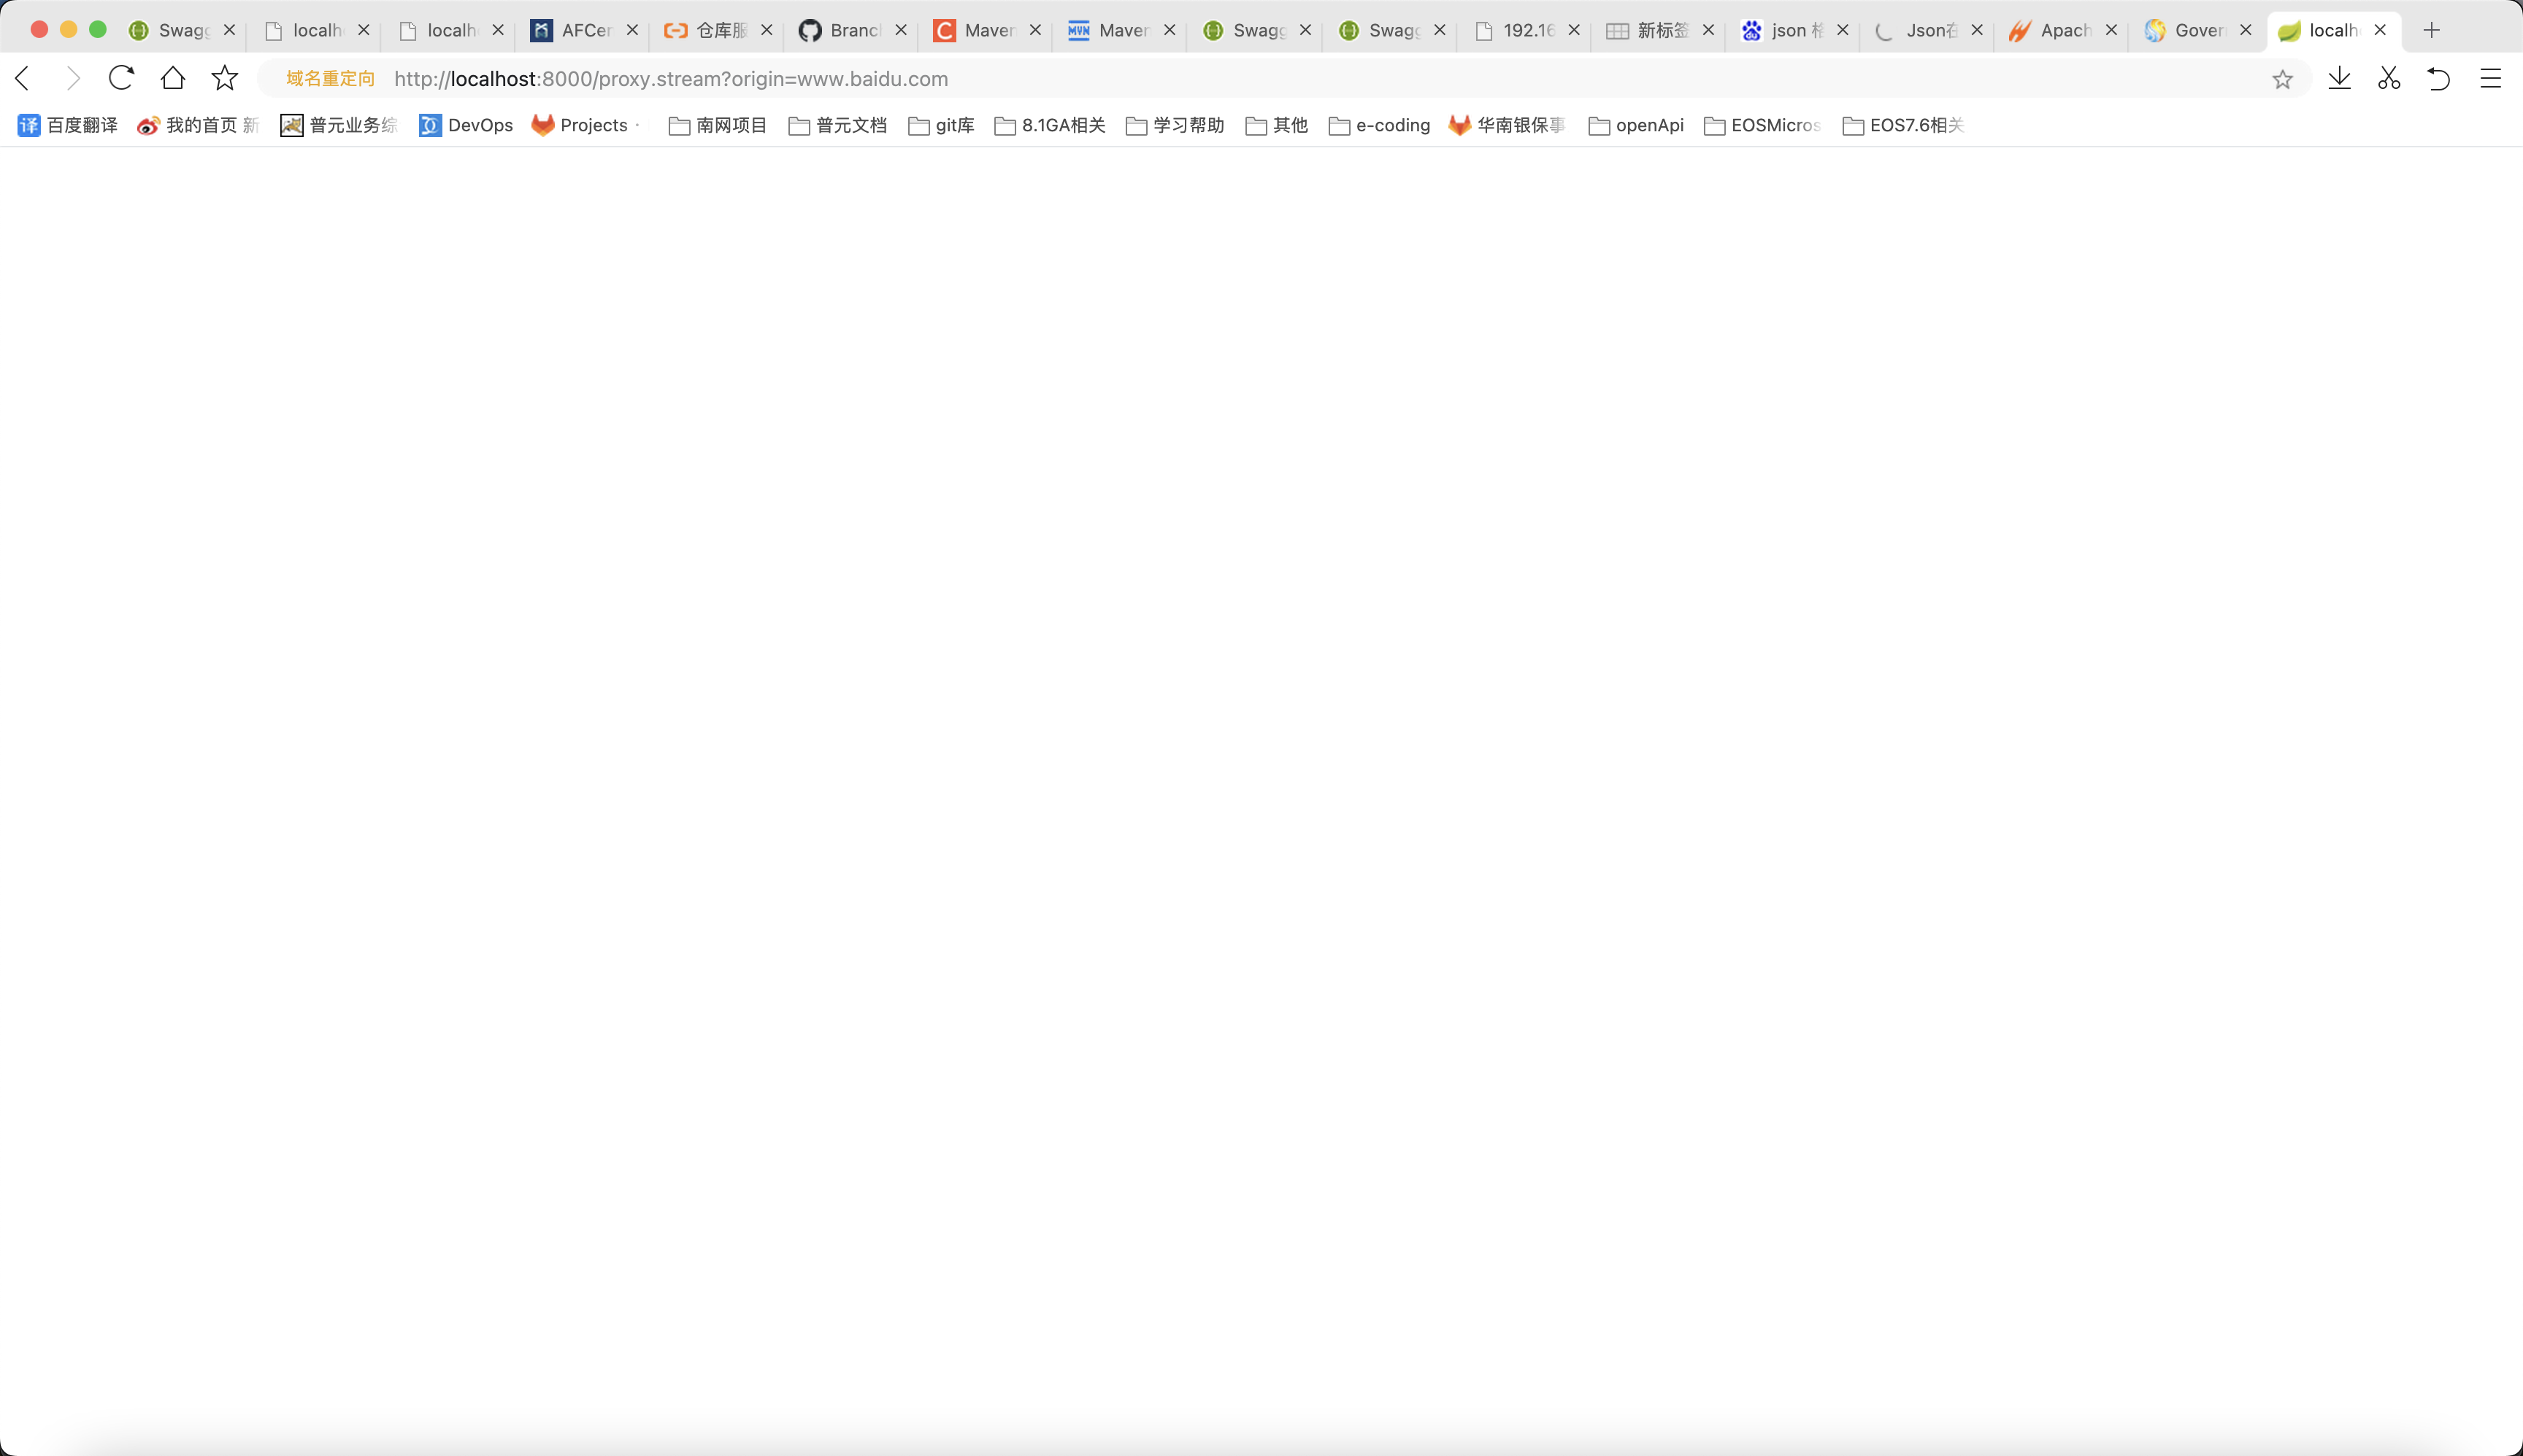Go to the home page icon
The width and height of the screenshot is (2523, 1456).
point(173,78)
